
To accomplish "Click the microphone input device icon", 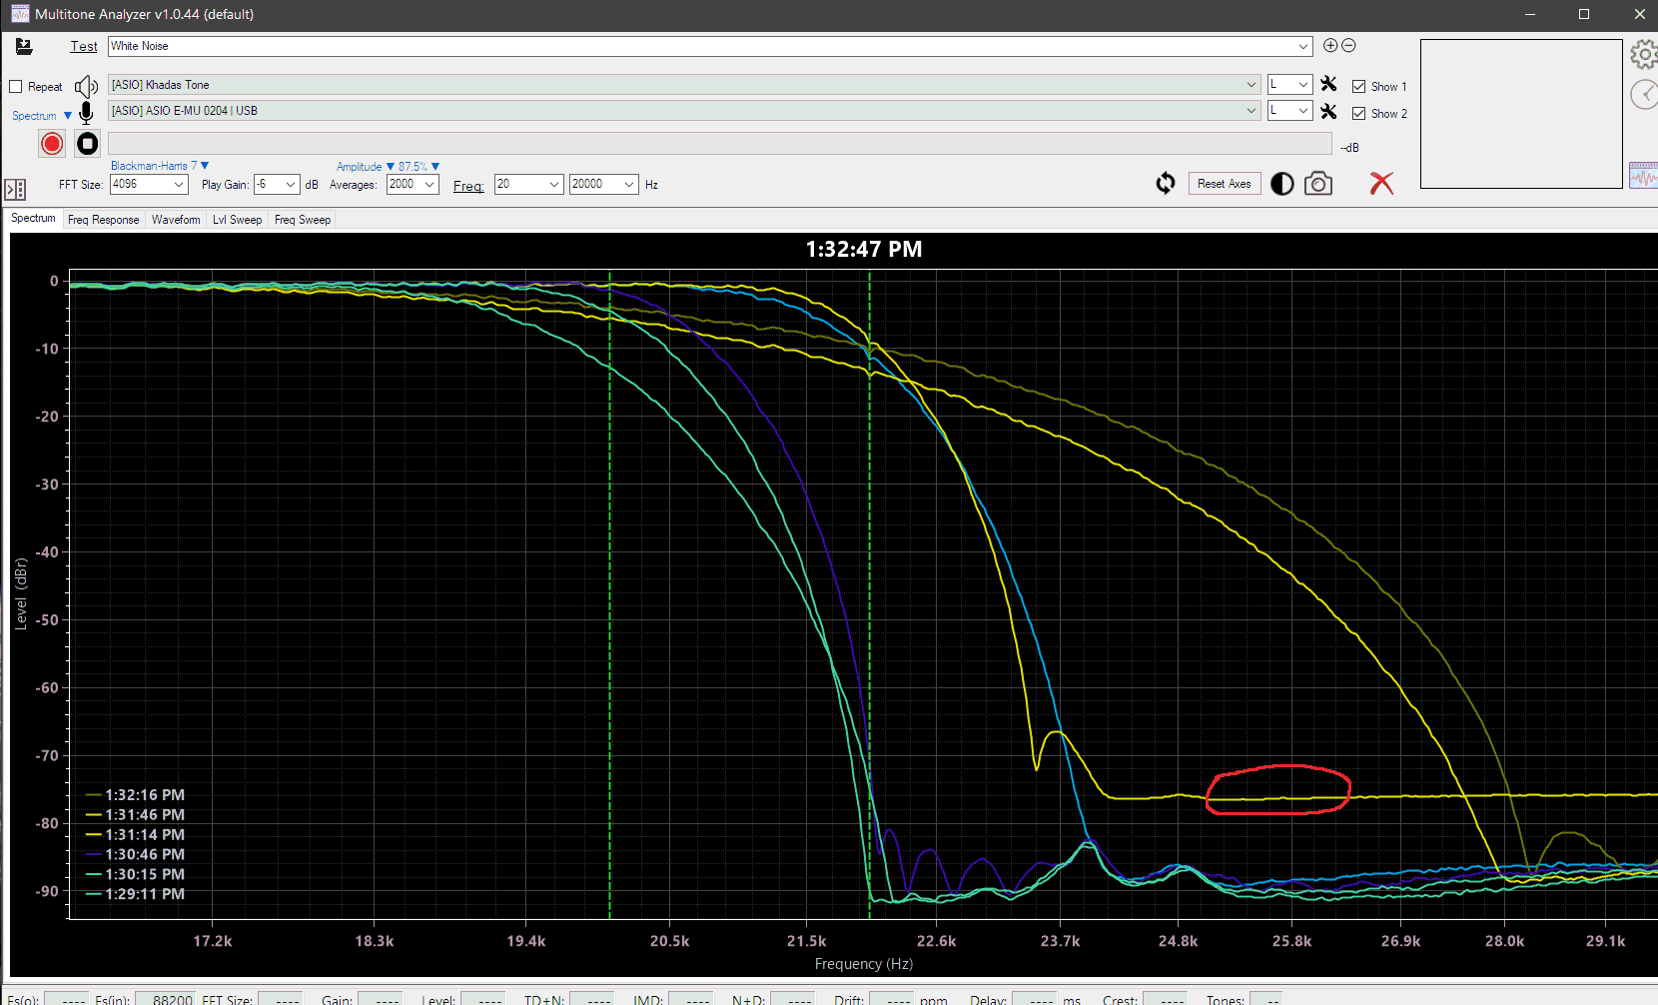I will pos(87,113).
